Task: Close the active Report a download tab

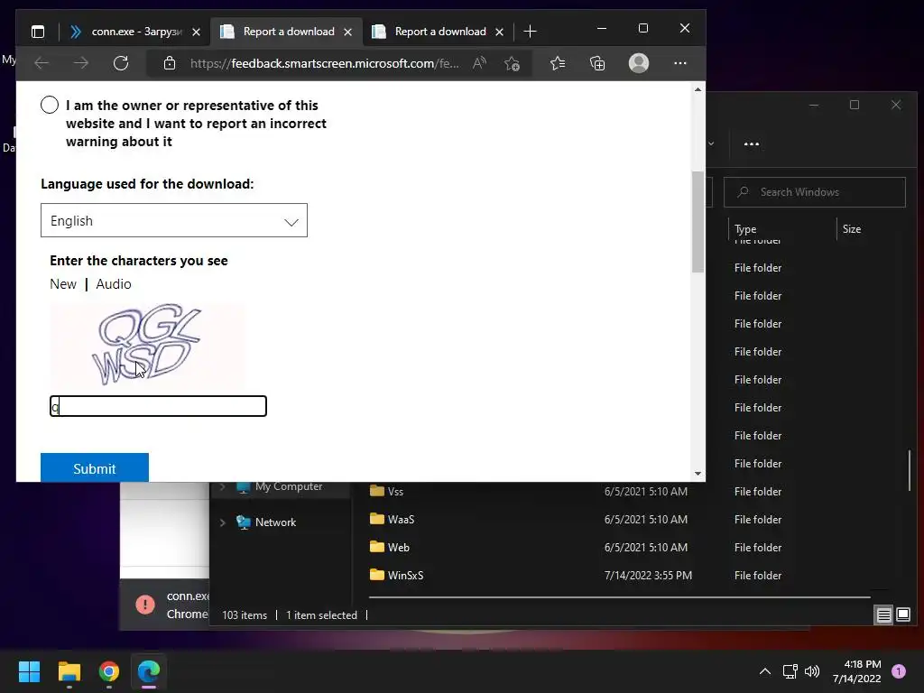Action: [347, 32]
